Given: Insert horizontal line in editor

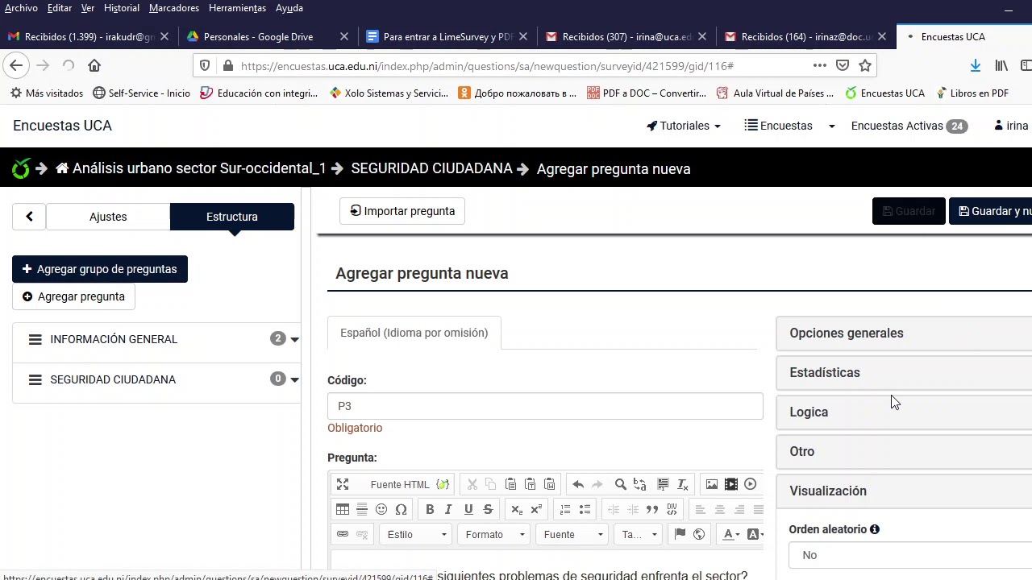Looking at the screenshot, I should tap(362, 509).
